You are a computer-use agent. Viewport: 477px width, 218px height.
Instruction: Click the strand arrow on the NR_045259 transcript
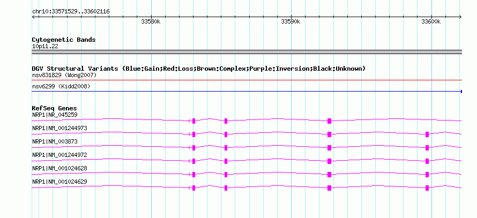(190, 121)
